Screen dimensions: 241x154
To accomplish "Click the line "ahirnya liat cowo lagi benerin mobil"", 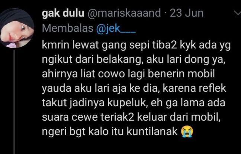I will click(x=128, y=74).
